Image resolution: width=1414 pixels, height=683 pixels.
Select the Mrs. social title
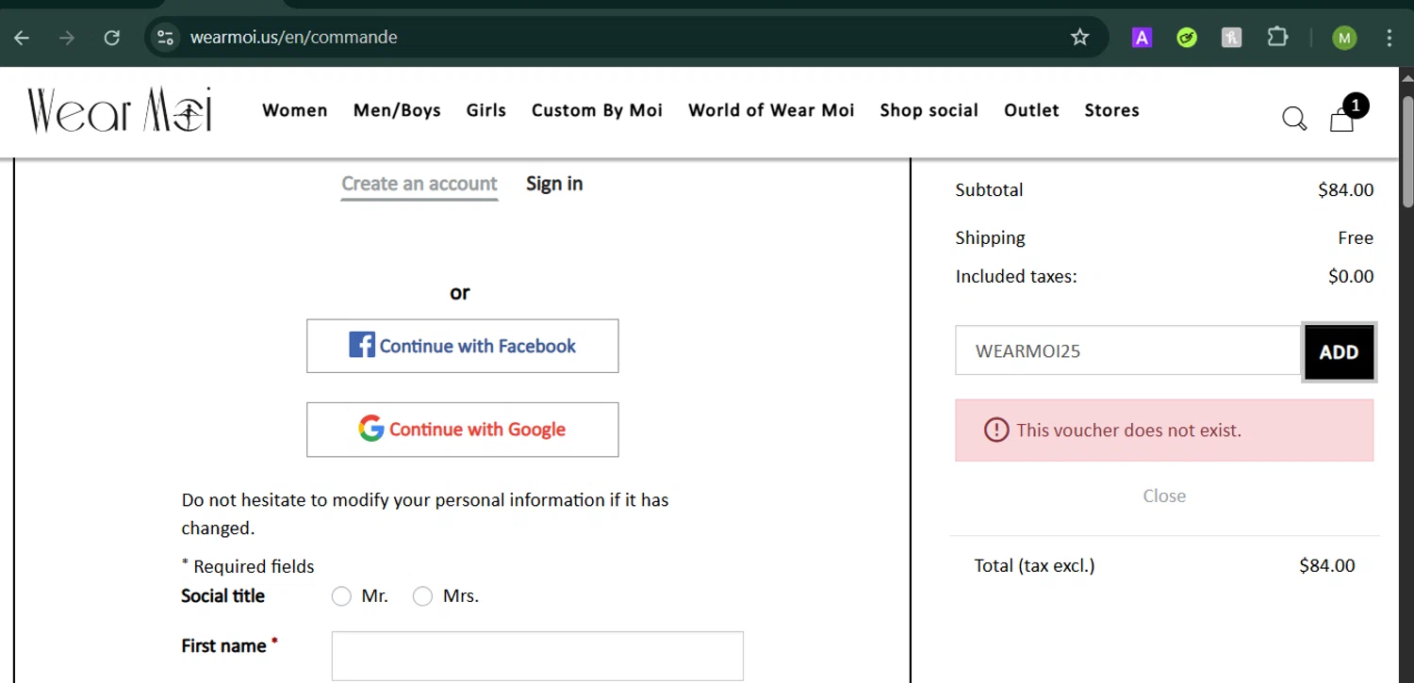(422, 596)
